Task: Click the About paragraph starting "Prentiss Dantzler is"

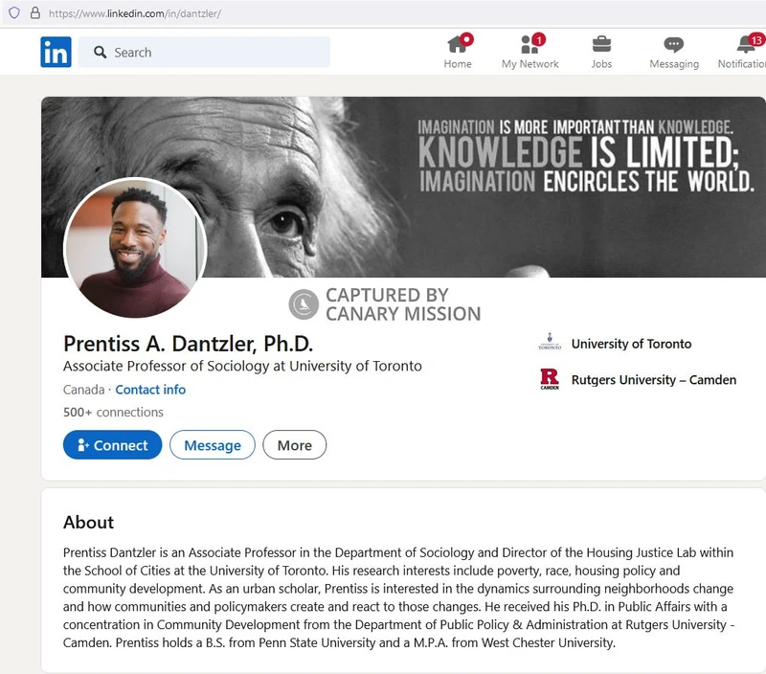Action: click(x=398, y=597)
